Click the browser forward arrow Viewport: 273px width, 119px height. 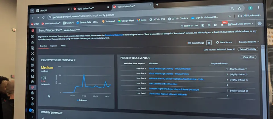(38, 18)
